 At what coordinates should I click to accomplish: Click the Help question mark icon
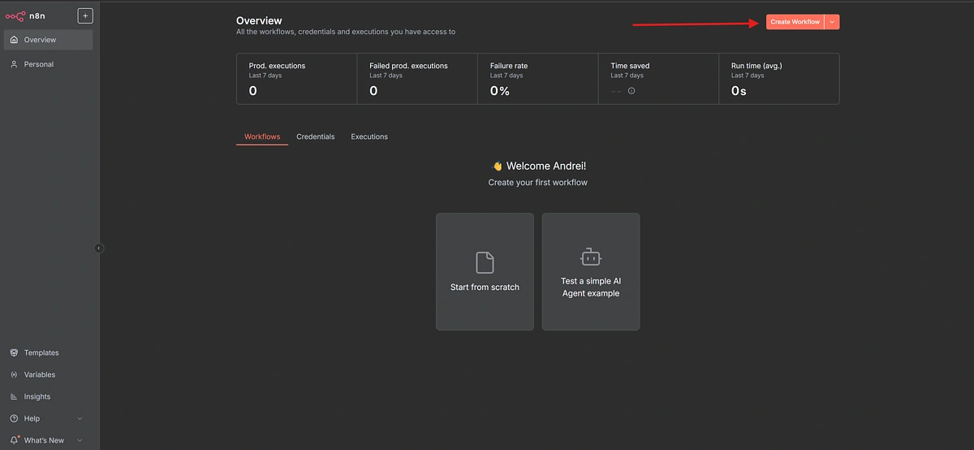point(14,418)
